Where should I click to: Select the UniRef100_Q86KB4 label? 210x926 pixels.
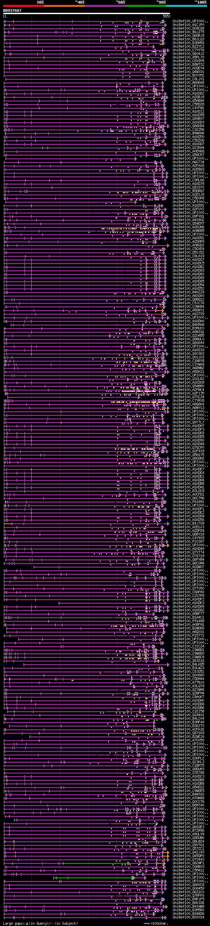tap(188, 126)
